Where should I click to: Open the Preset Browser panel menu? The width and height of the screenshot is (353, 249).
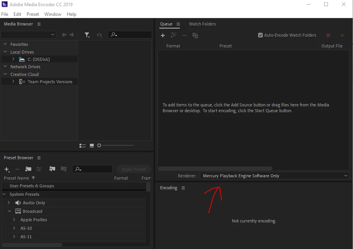point(39,158)
